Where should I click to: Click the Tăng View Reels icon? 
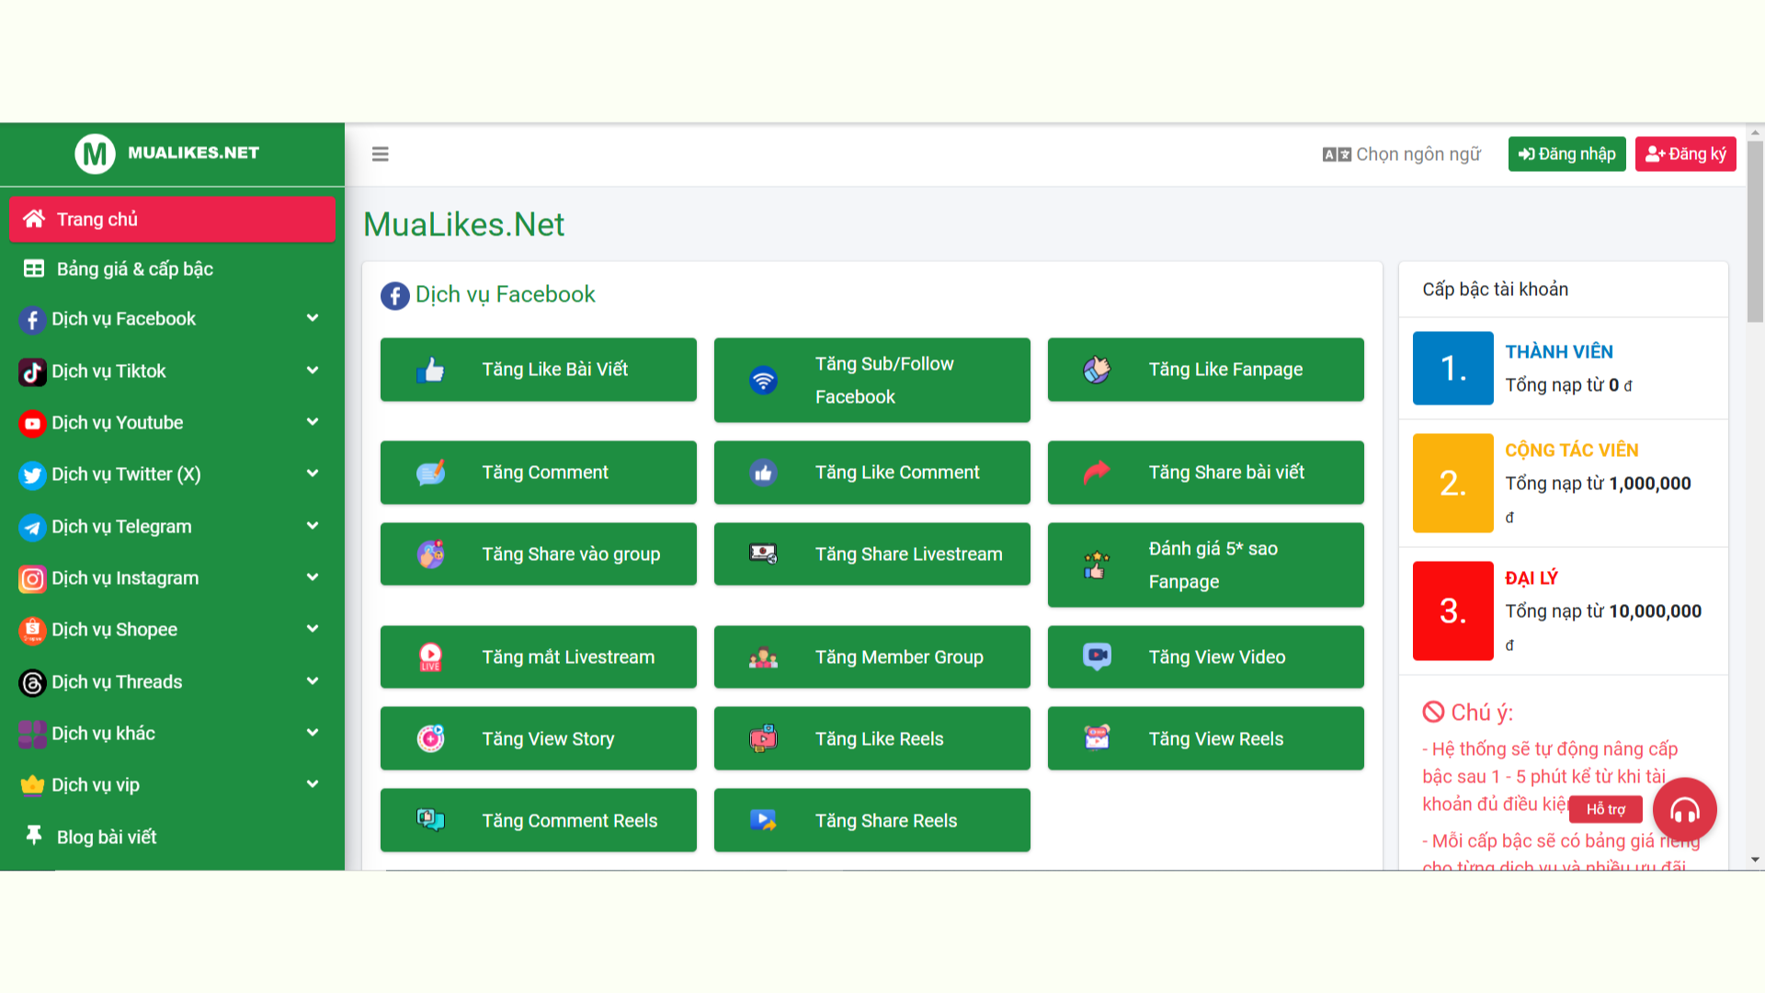pyautogui.click(x=1097, y=738)
